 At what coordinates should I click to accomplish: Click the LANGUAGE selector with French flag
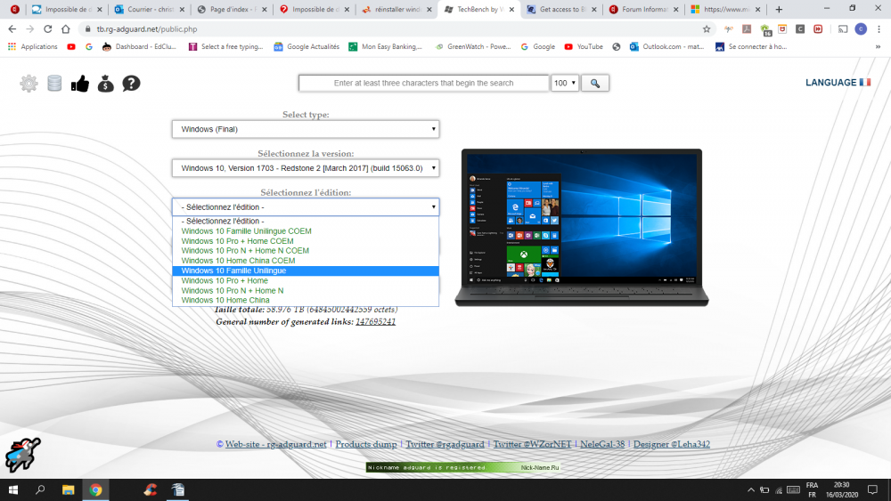[x=838, y=83]
